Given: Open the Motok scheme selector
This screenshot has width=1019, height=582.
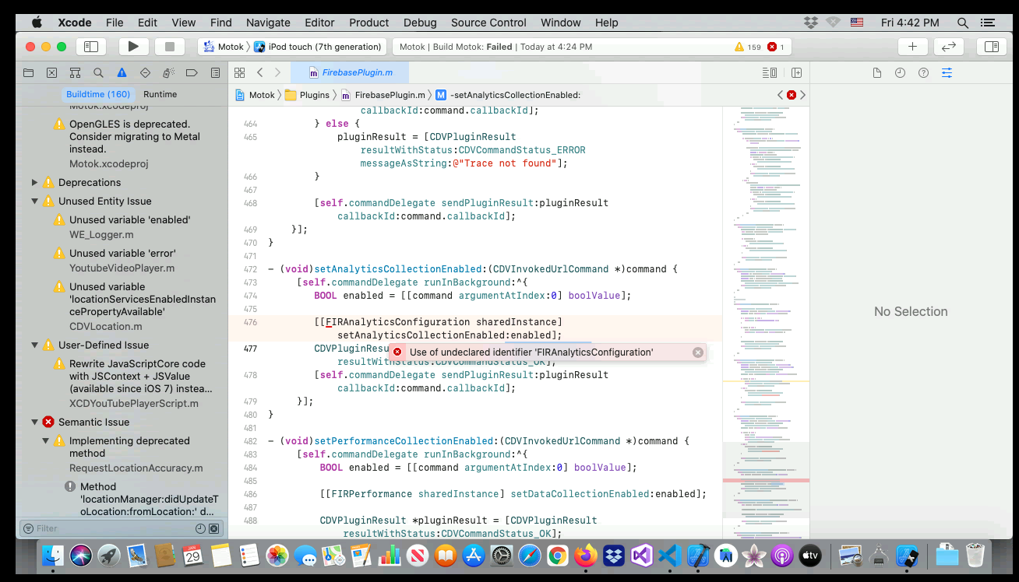Looking at the screenshot, I should (224, 47).
